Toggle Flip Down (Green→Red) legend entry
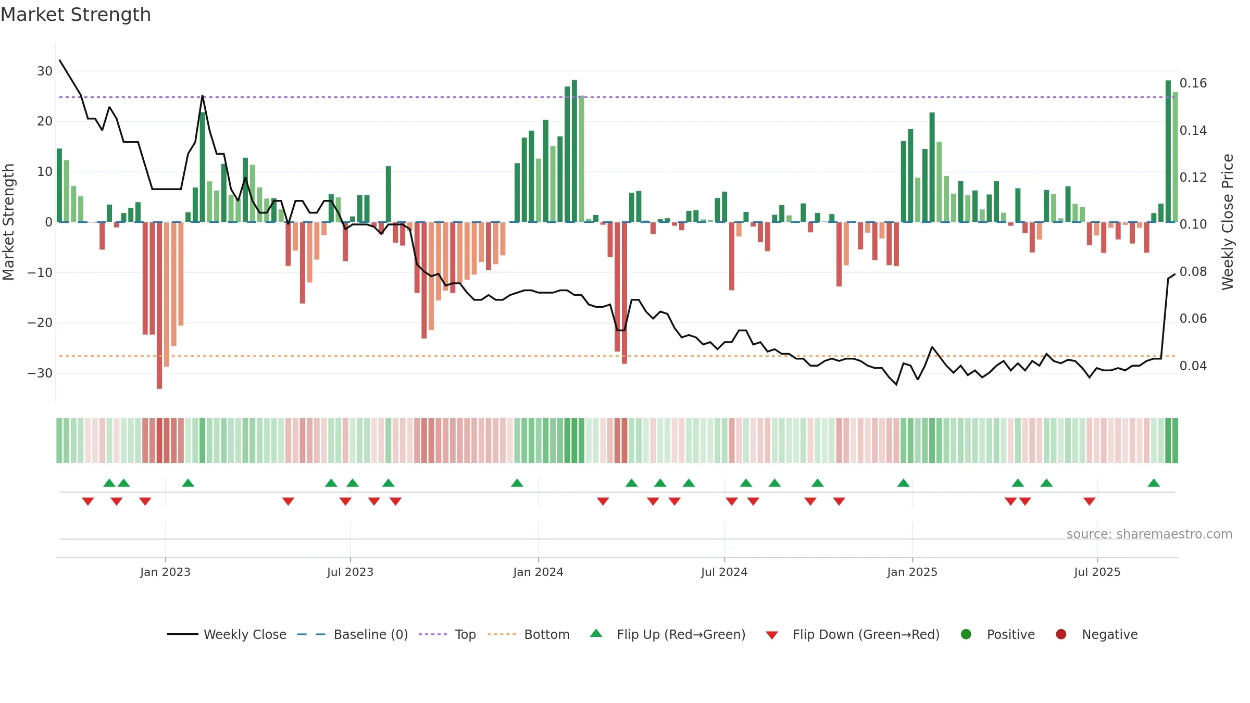1250x703 pixels. click(853, 634)
